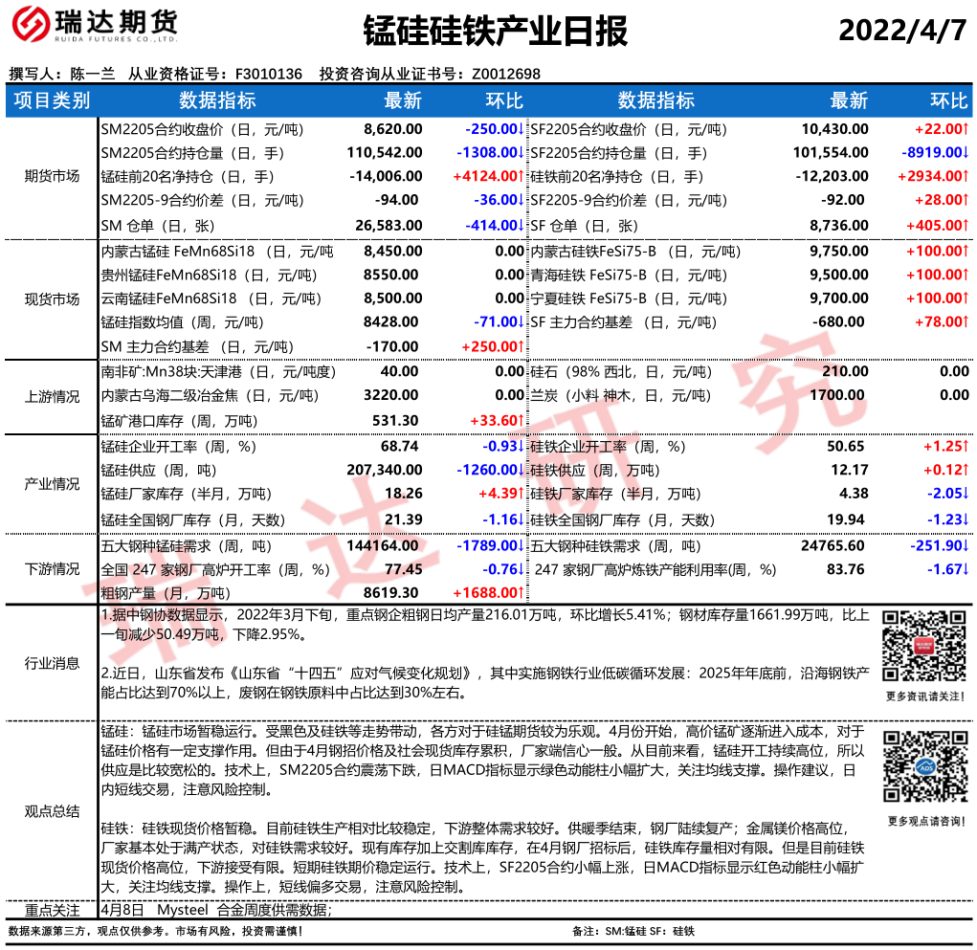Screen dimensions: 977x950
Task: Click the blue down arrow beside -251.90
Action: (x=966, y=546)
